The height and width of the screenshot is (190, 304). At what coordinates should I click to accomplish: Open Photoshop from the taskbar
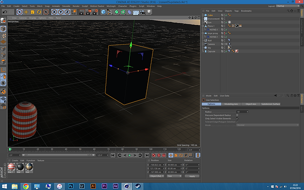[x=70, y=186]
